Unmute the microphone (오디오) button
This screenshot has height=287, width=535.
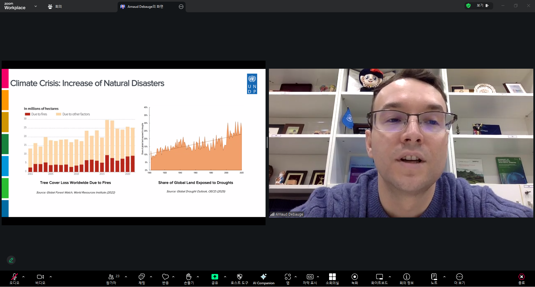(14, 279)
